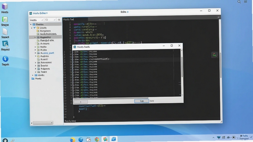The width and height of the screenshot is (253, 142).
Task: Open dropdown at sidebar bottom scrollbar
Action: pyautogui.click(x=52, y=123)
